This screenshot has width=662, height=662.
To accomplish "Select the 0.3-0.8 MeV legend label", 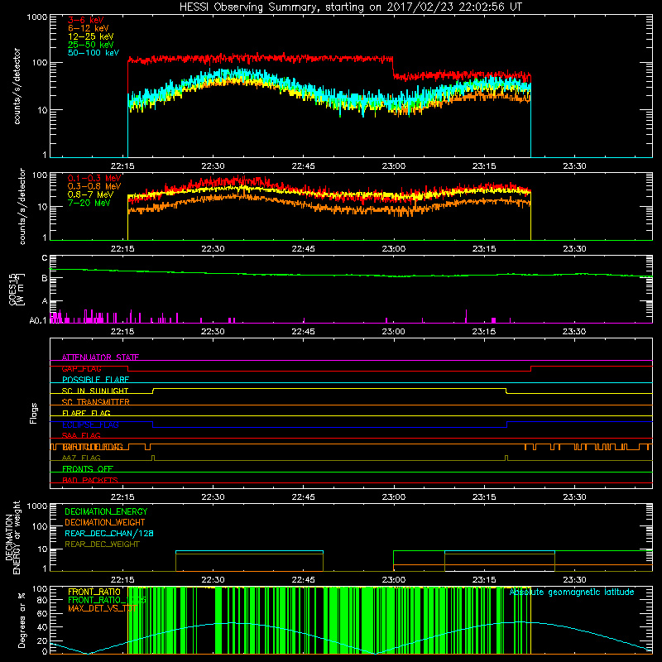I will [x=94, y=186].
